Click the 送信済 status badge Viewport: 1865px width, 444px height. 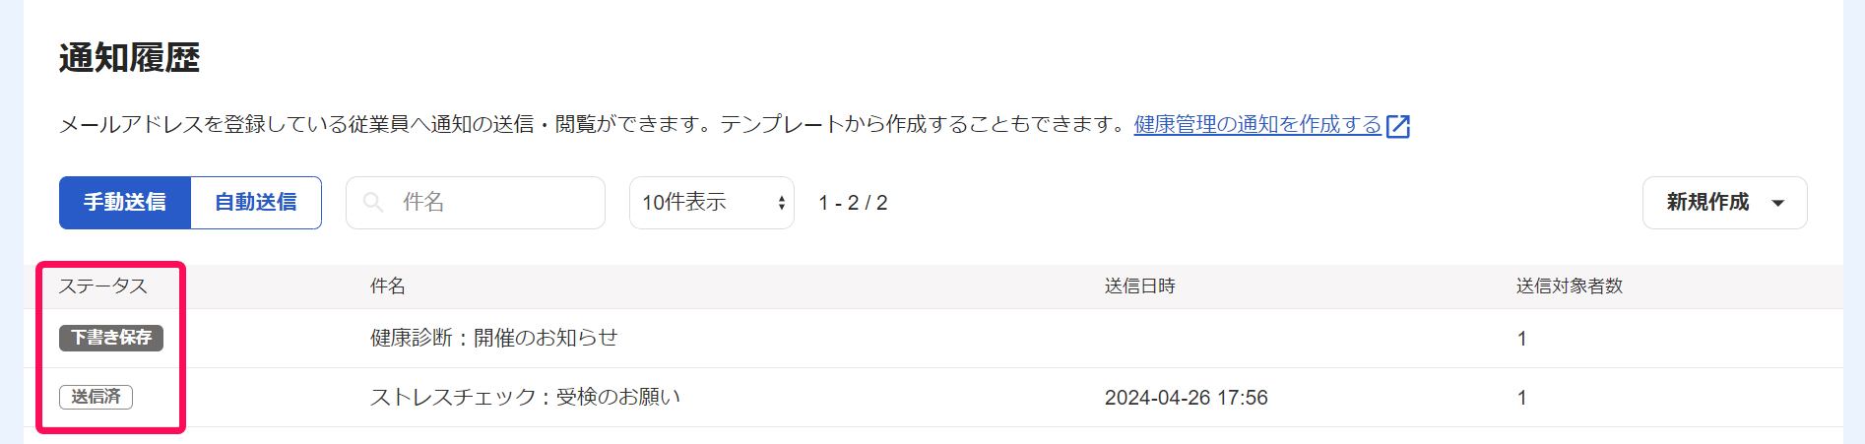click(x=96, y=397)
